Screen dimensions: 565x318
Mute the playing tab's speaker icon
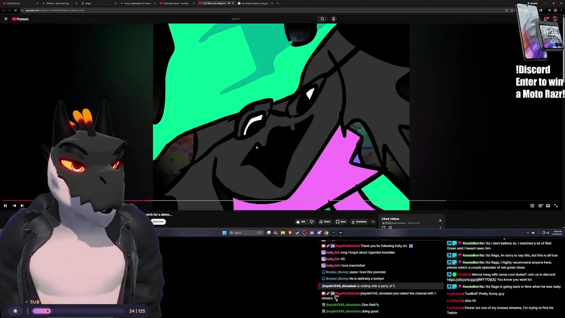coord(229,3)
